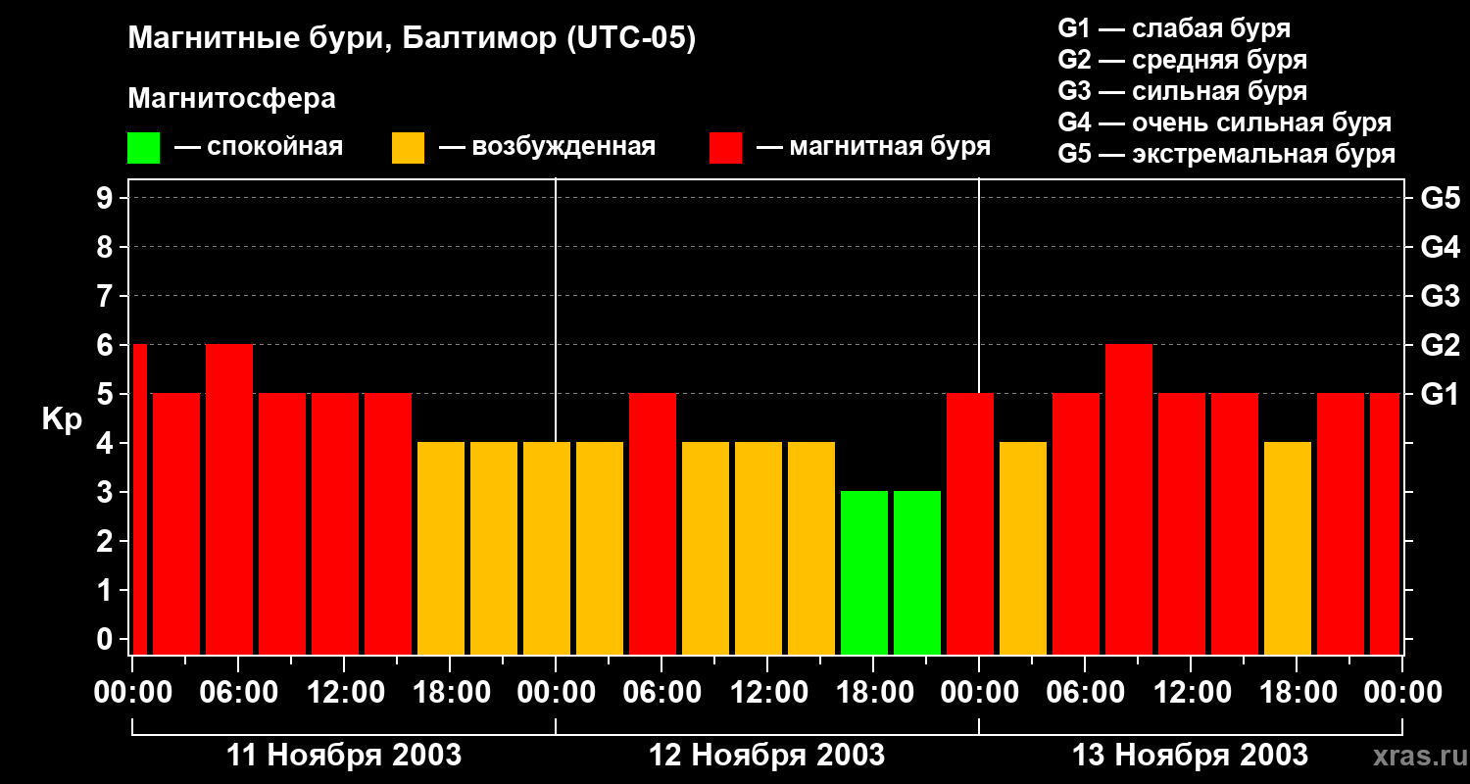Click the red Kp 5 bar near 06:00 on 12 Ноября
Viewport: 1470px width, 784px height.
653,523
